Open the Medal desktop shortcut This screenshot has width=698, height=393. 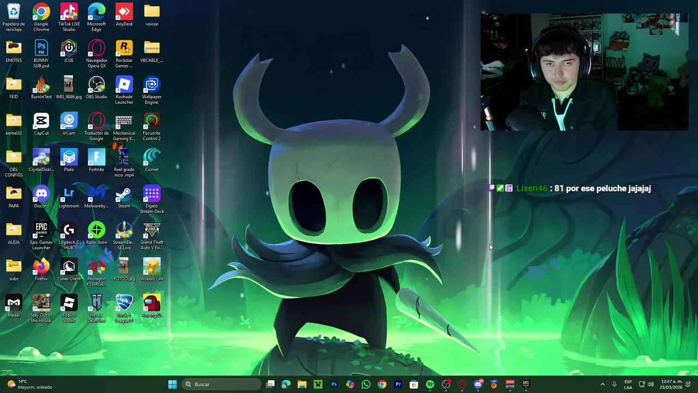tap(14, 306)
